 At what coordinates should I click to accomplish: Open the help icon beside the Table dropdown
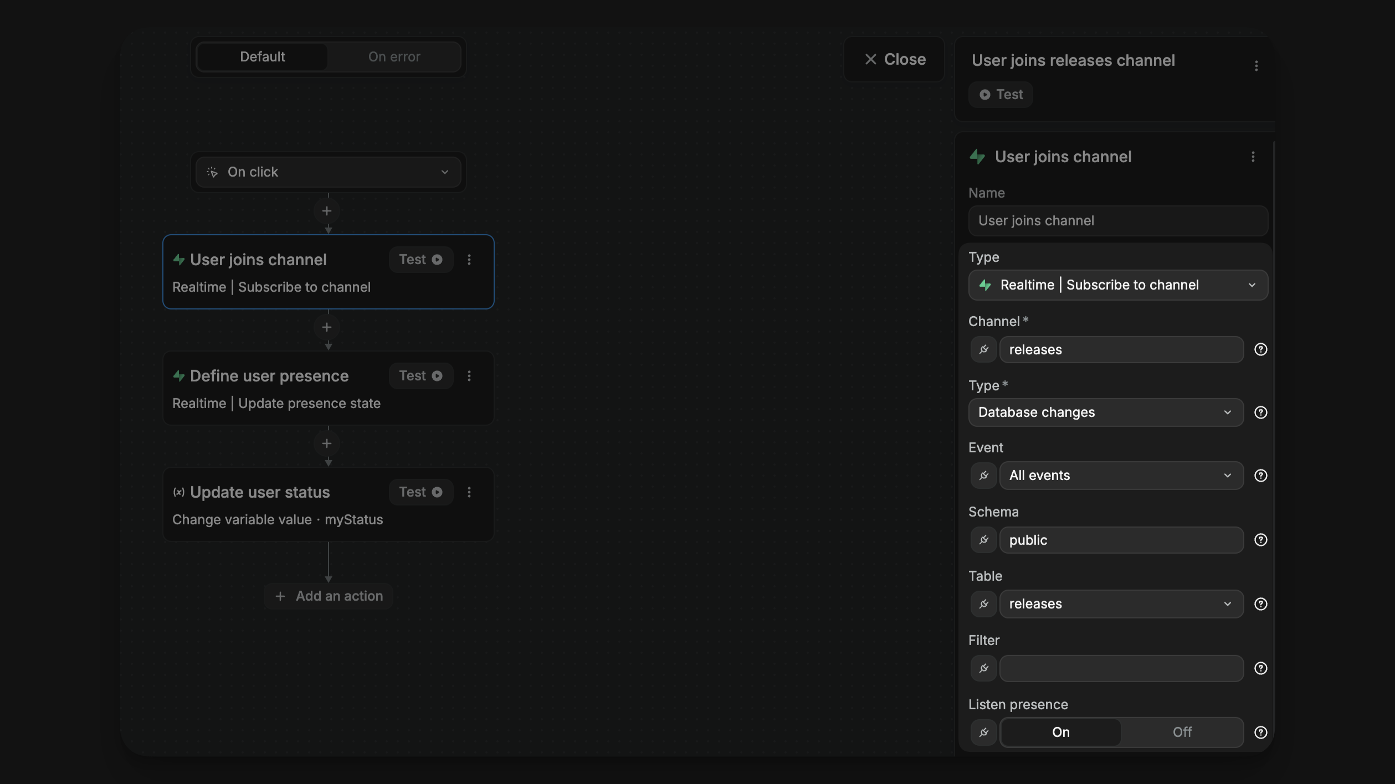tap(1261, 604)
